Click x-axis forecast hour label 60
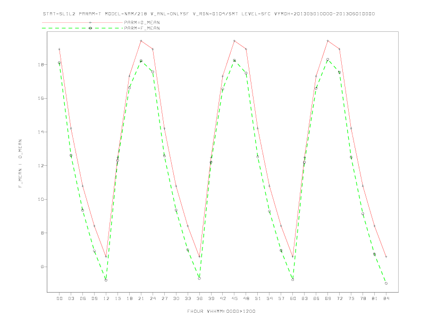This screenshot has height=325, width=421. (x=293, y=298)
